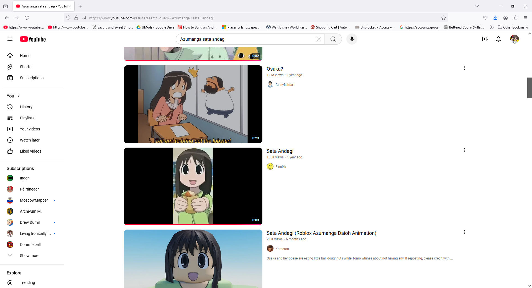The width and height of the screenshot is (532, 288).
Task: Open the MoscowMapper subscription
Action: (x=32, y=200)
